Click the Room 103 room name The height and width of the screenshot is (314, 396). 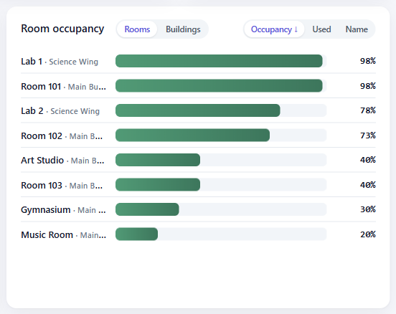42,185
